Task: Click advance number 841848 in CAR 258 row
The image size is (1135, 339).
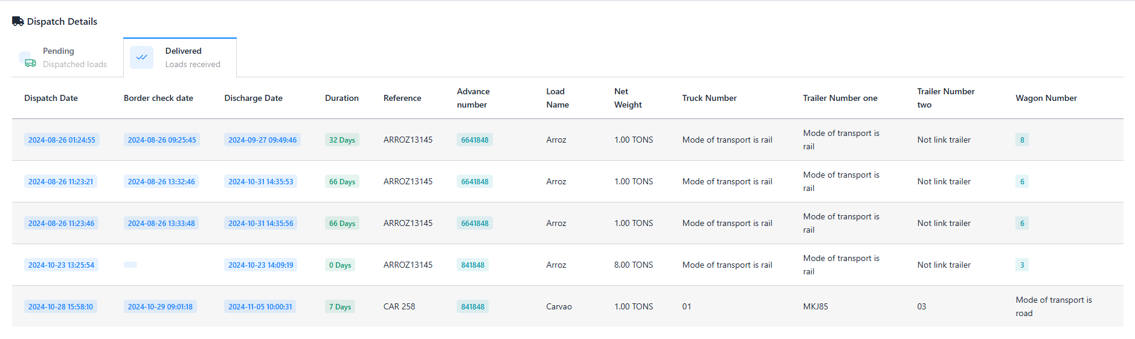Action: [472, 306]
